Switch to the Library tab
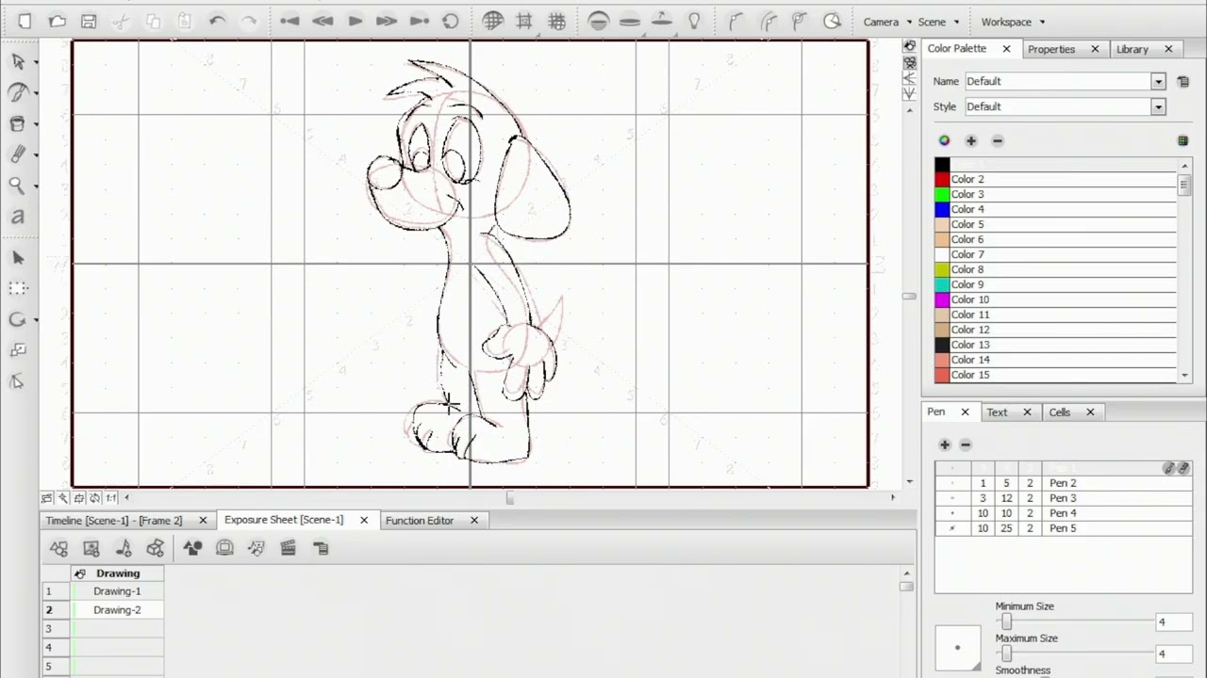The height and width of the screenshot is (678, 1207). [1132, 49]
